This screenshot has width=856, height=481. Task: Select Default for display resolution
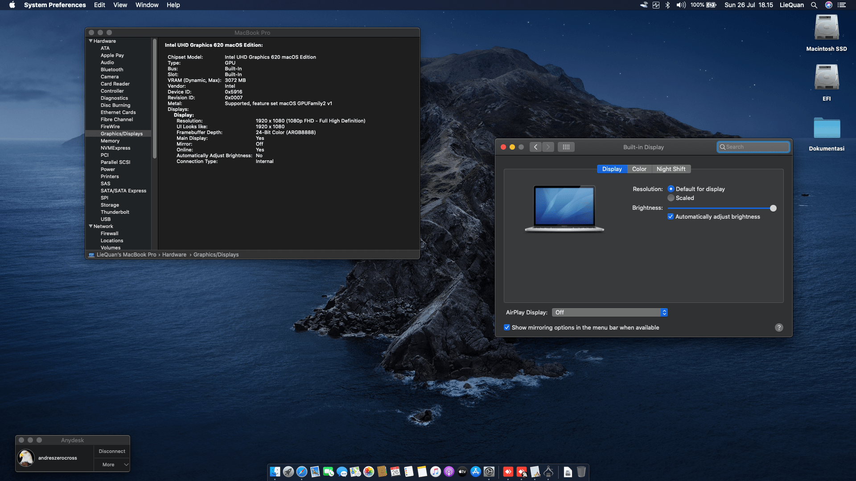tap(671, 189)
